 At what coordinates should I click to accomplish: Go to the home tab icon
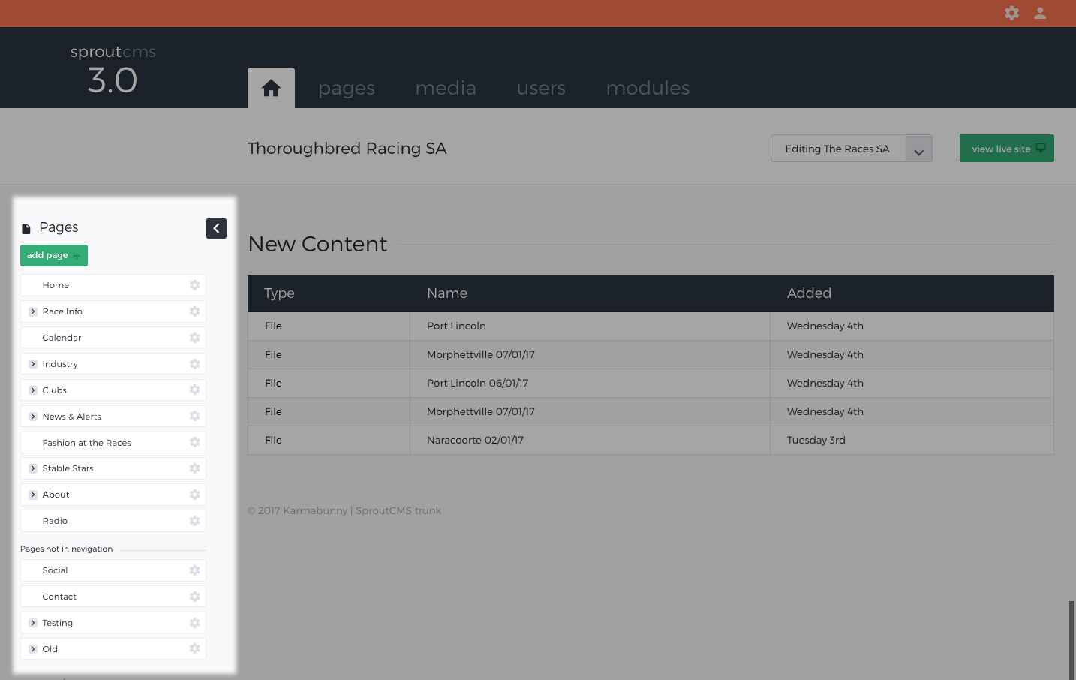point(271,88)
